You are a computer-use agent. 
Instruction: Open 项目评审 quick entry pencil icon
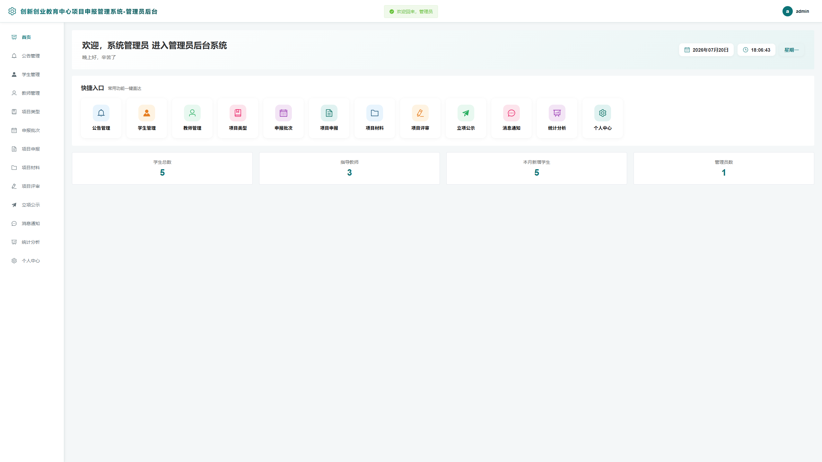tap(420, 113)
